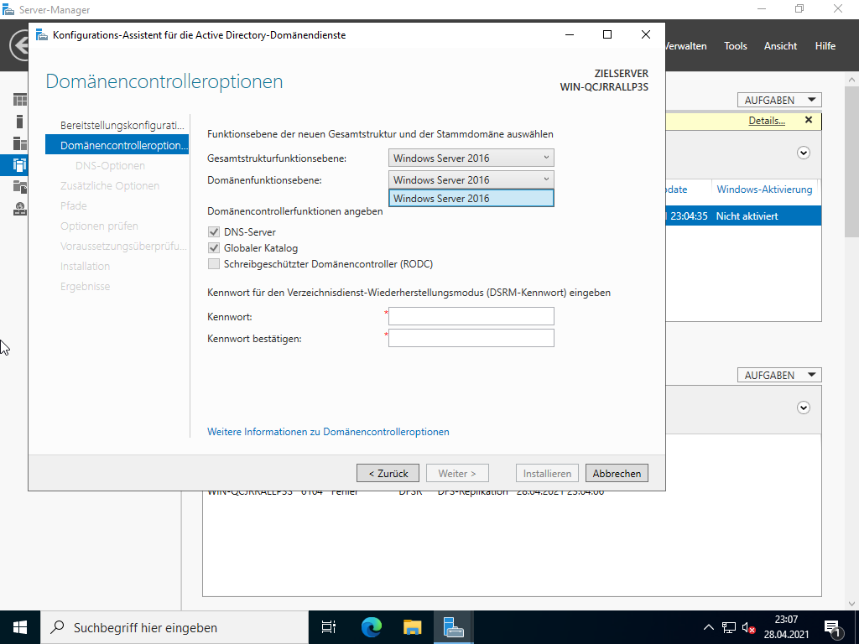Uncheck the DNS-Server checkbox
This screenshot has height=644, width=859.
pos(214,232)
